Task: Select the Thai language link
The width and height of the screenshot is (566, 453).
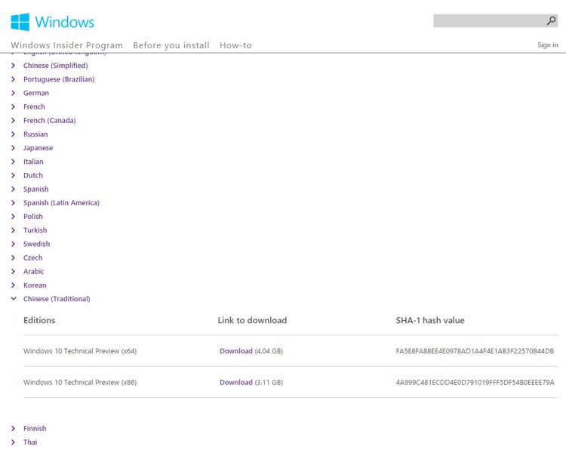Action: coord(30,442)
